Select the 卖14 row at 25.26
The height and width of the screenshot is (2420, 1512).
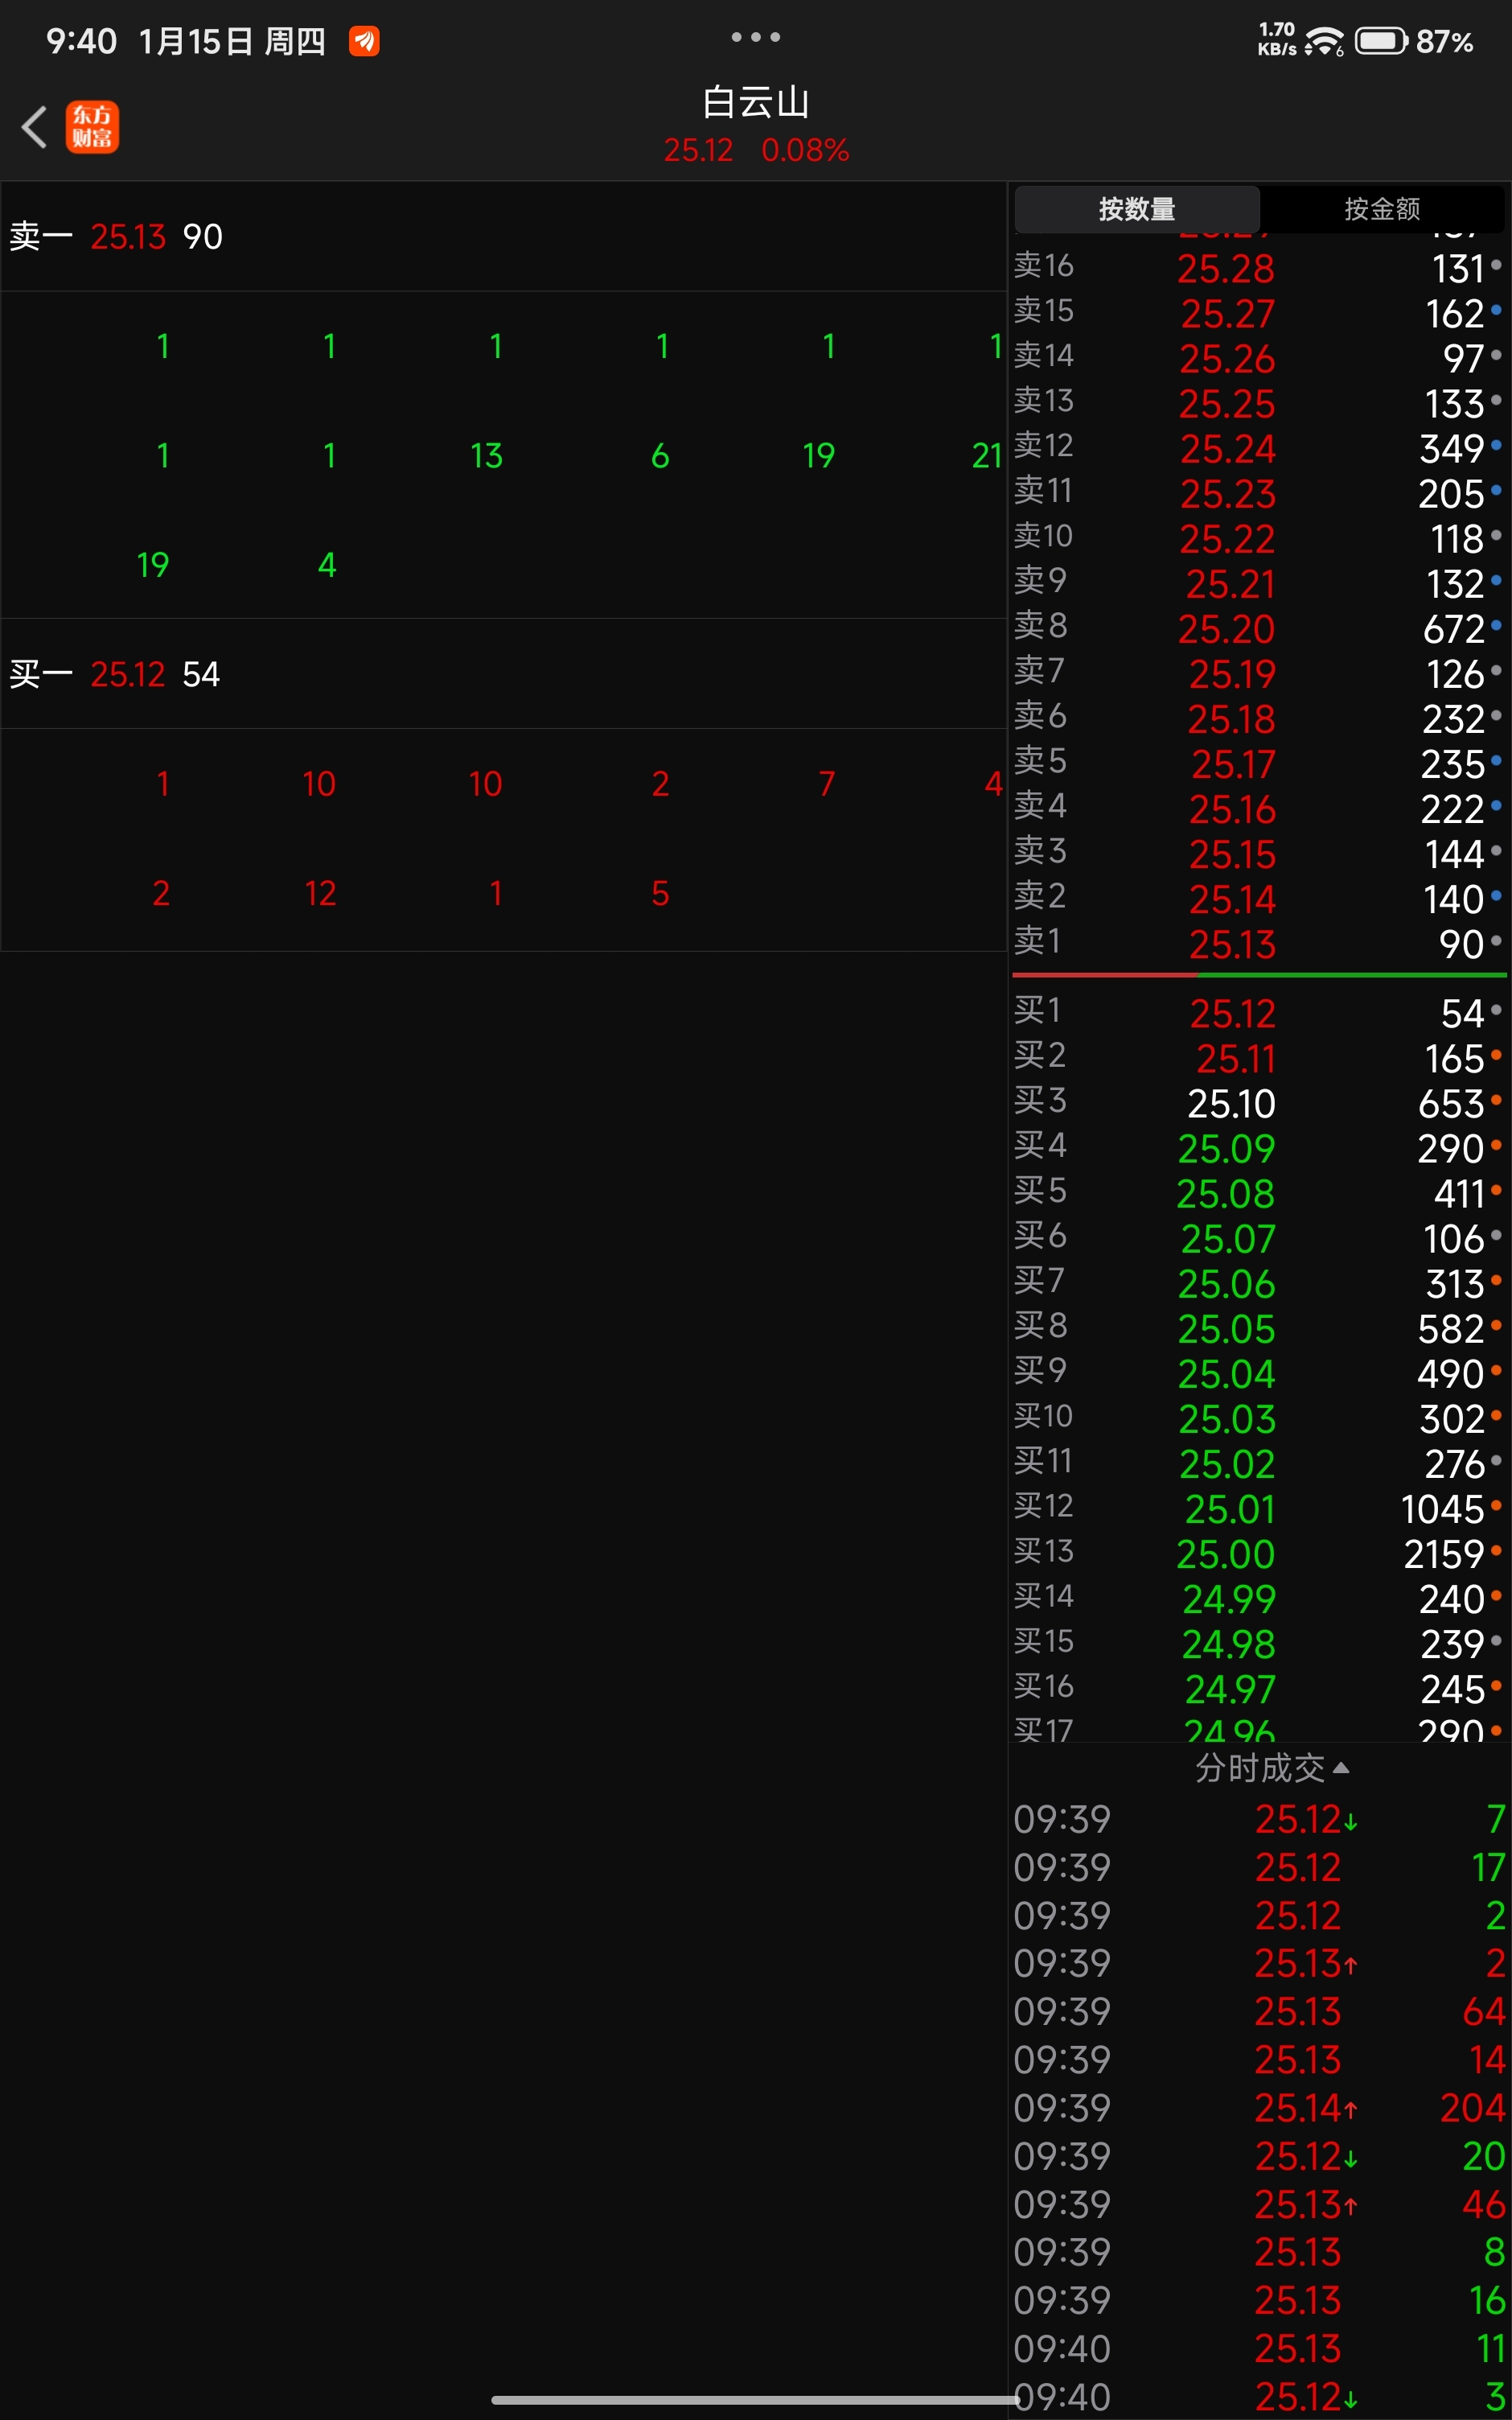pos(1259,358)
